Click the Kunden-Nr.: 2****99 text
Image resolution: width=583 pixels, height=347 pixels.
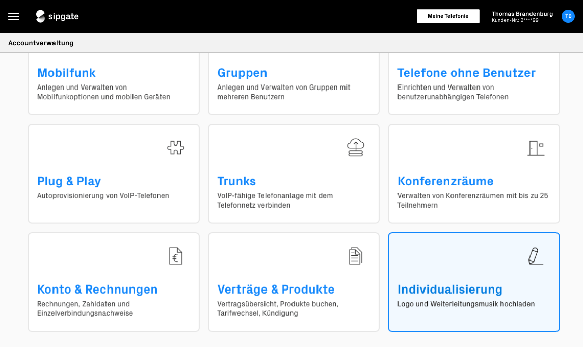coord(515,20)
